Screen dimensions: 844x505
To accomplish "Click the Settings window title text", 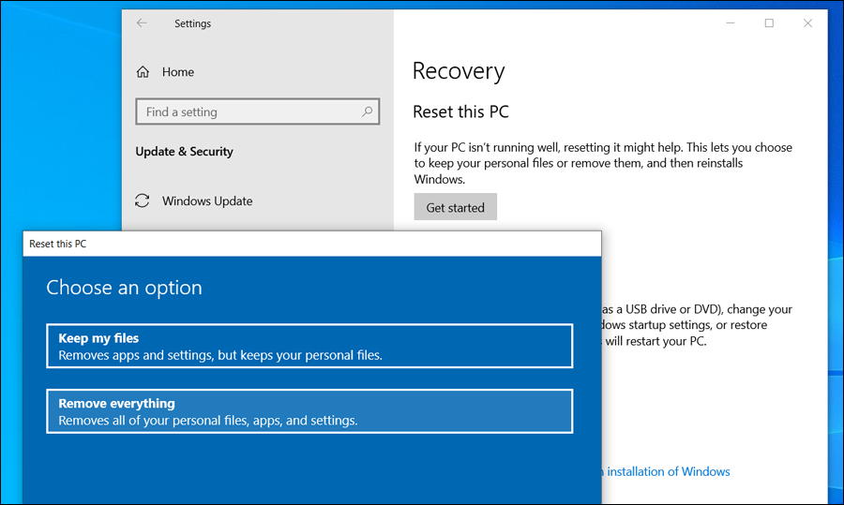I will (193, 23).
